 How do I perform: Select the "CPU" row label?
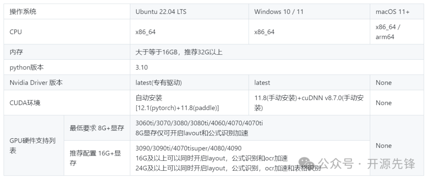click(15, 32)
